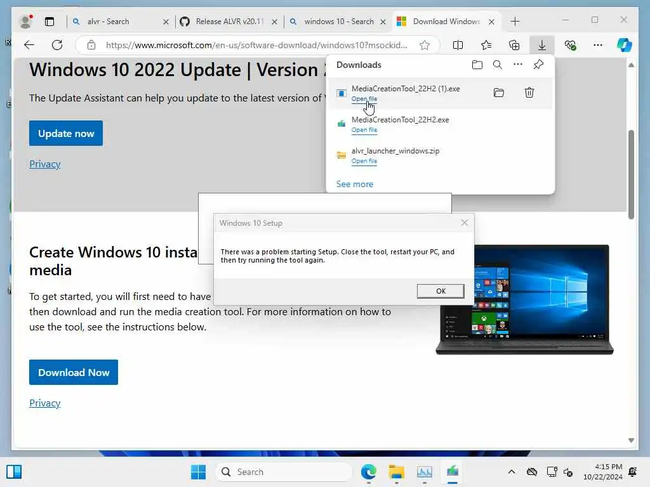The image size is (650, 487).
Task: Show MediaCreationTool_22H2 (1).exe in folder
Action: point(499,93)
